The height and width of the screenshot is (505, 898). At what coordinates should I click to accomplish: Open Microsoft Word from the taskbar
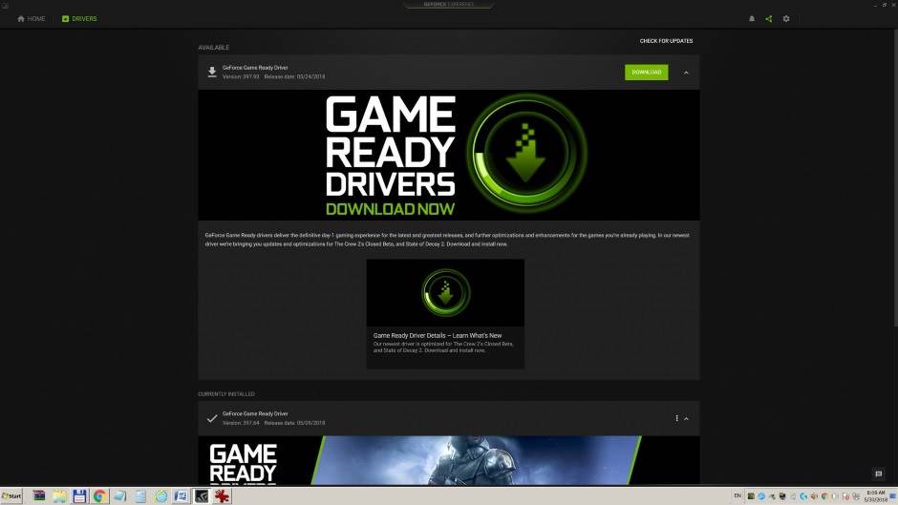[181, 495]
